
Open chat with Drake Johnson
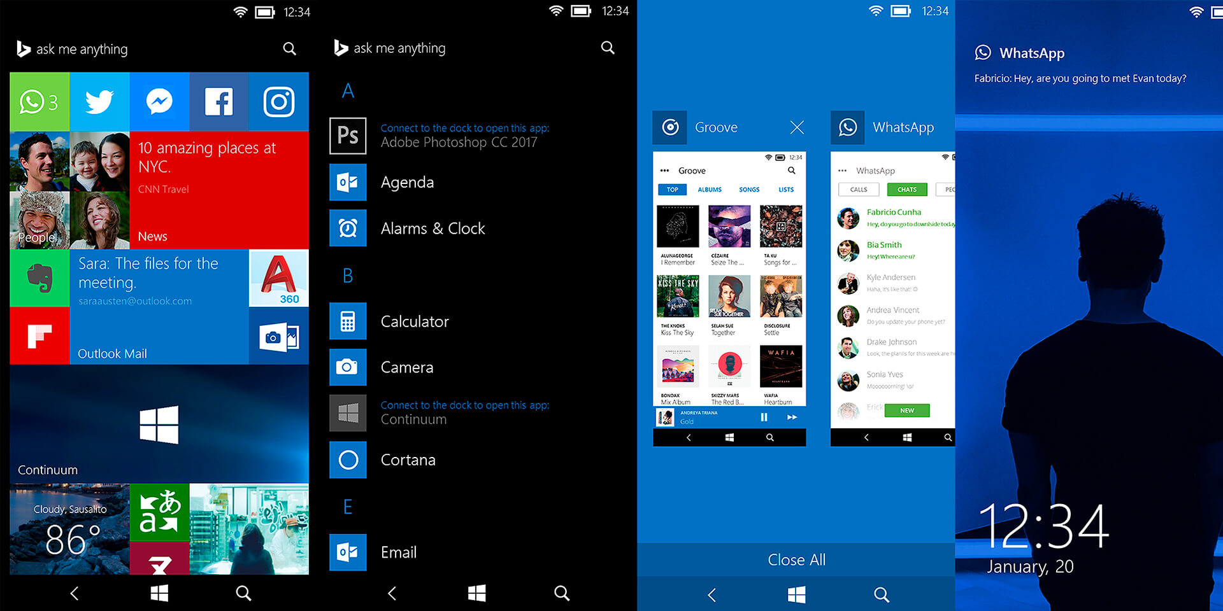tap(895, 348)
